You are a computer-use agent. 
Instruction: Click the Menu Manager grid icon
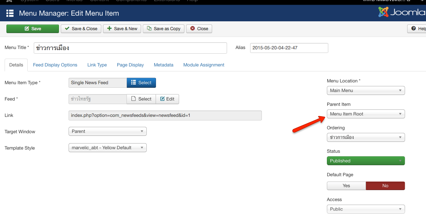coord(10,13)
